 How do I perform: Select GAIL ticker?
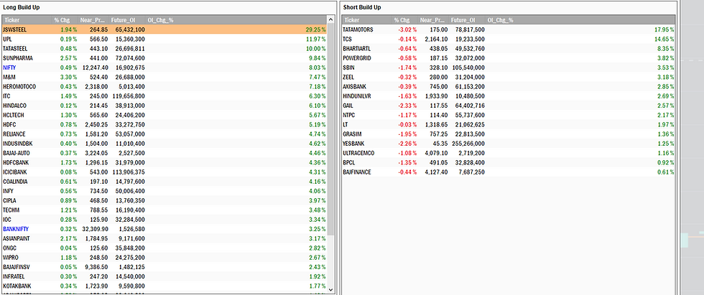click(348, 106)
